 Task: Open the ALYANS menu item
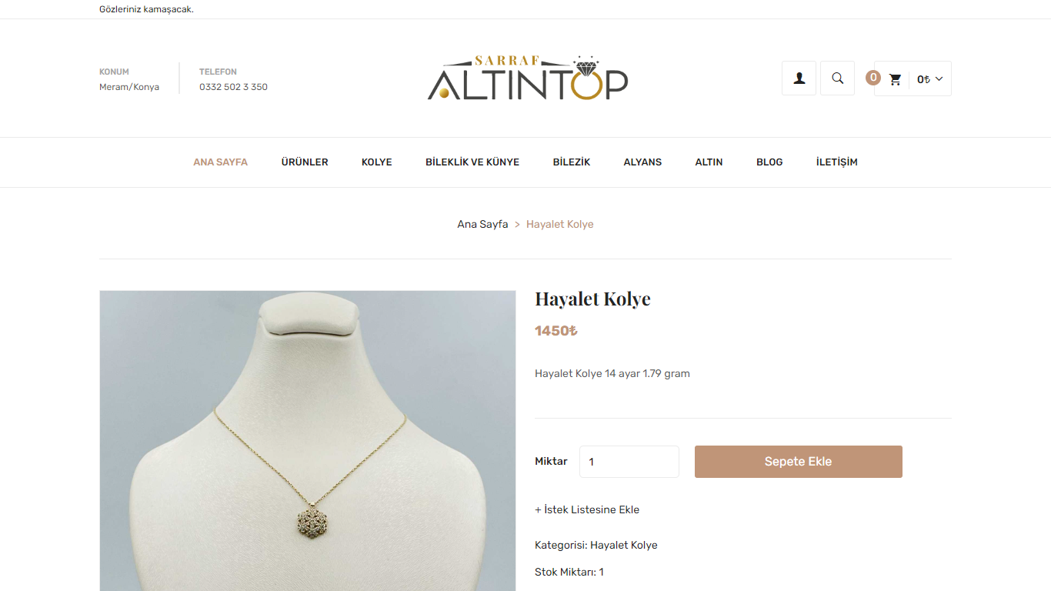[642, 162]
